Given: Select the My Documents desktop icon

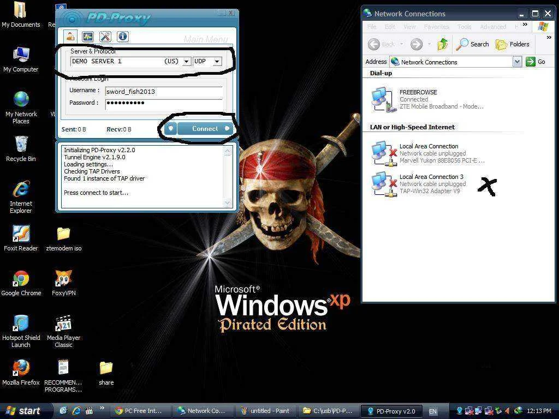Looking at the screenshot, I should point(21,15).
